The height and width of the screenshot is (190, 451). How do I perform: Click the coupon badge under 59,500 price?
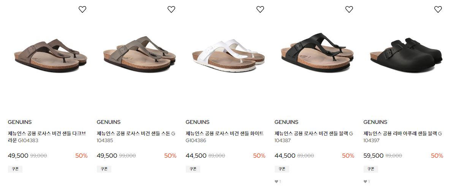(370, 169)
